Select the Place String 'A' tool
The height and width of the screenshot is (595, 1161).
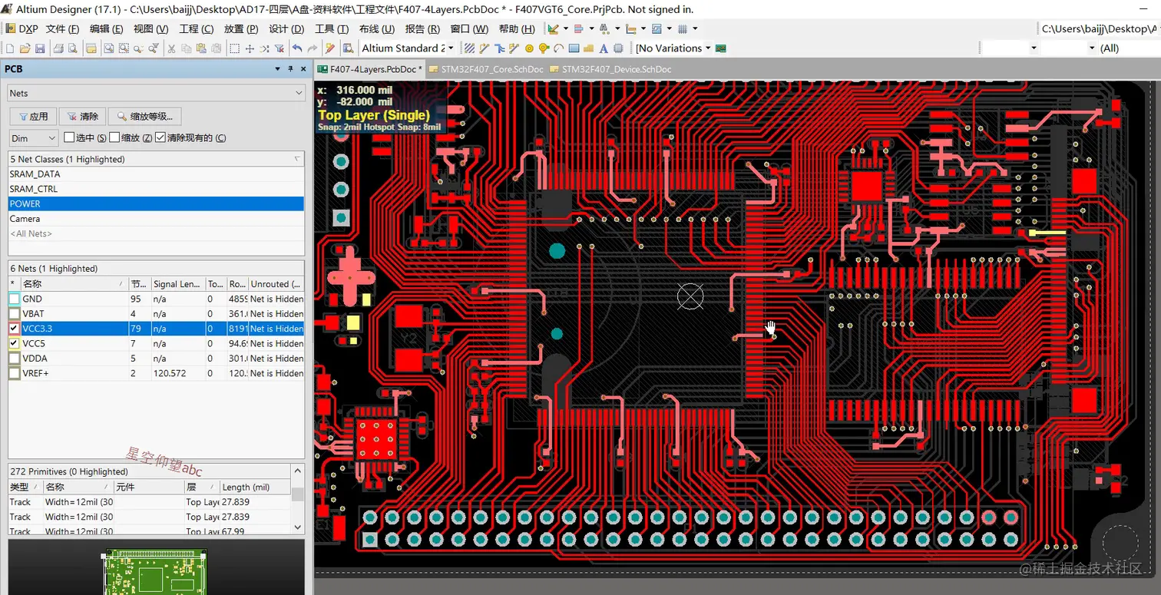tap(604, 48)
